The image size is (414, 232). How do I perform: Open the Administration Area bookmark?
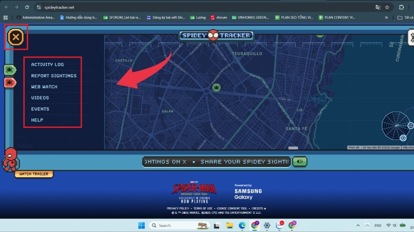(x=36, y=18)
